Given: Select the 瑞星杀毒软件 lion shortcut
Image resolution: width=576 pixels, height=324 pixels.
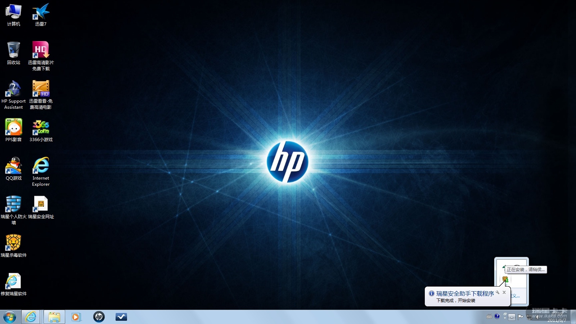Looking at the screenshot, I should pos(14,246).
